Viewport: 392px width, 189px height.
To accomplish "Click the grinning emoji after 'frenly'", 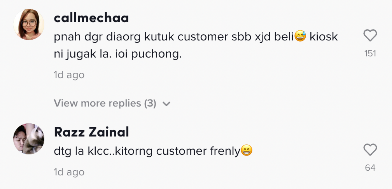I will click(247, 150).
